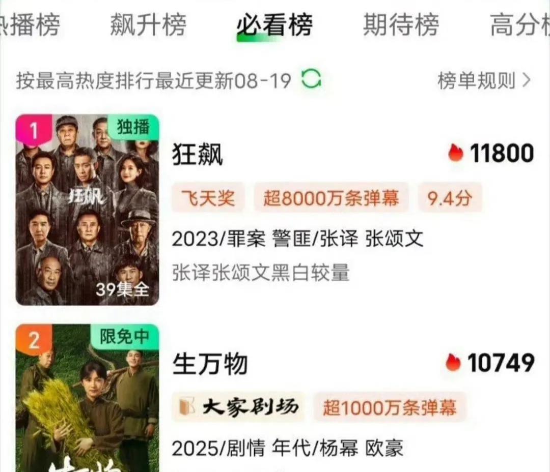Viewport: 550px width, 472px height.
Task: Open the 狂飙 poster thumbnail
Action: [x=88, y=210]
